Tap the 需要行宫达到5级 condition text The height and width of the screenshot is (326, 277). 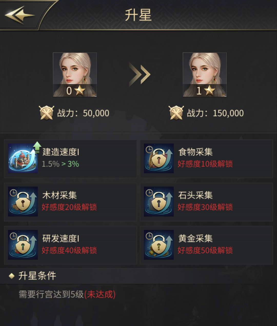(x=51, y=294)
